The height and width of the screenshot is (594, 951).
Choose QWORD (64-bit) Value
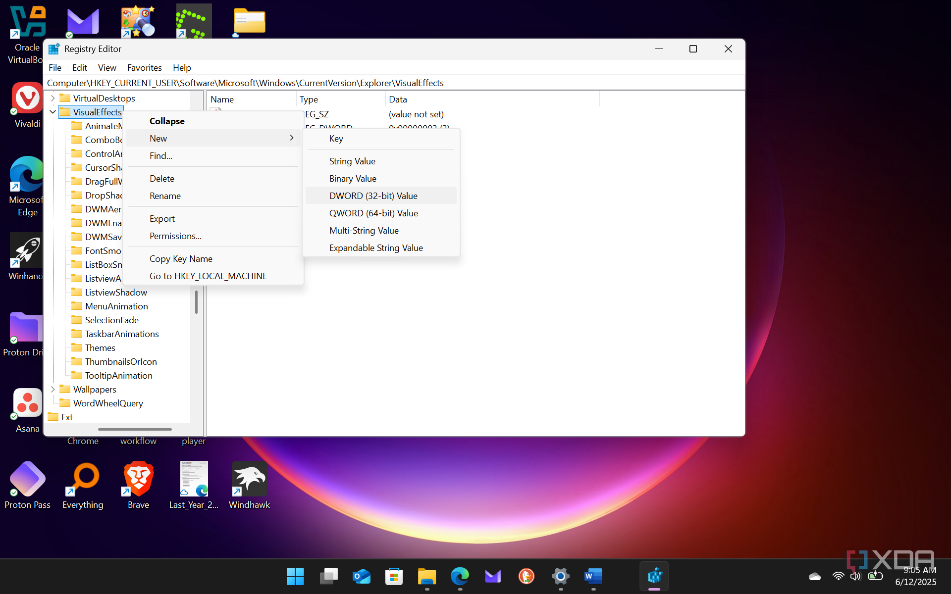381,213
